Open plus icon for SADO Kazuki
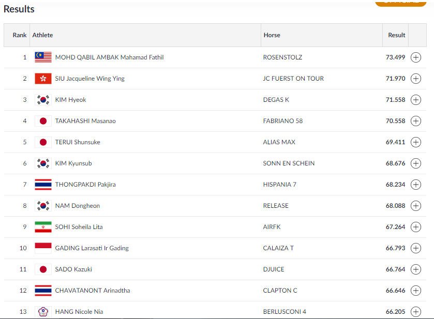 (416, 269)
